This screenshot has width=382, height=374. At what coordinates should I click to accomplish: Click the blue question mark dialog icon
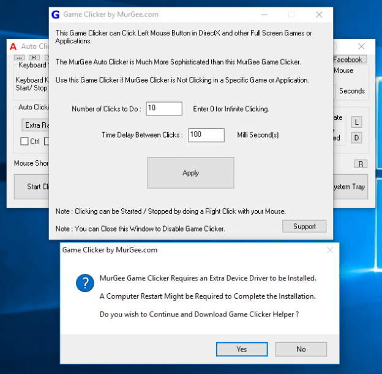click(85, 283)
